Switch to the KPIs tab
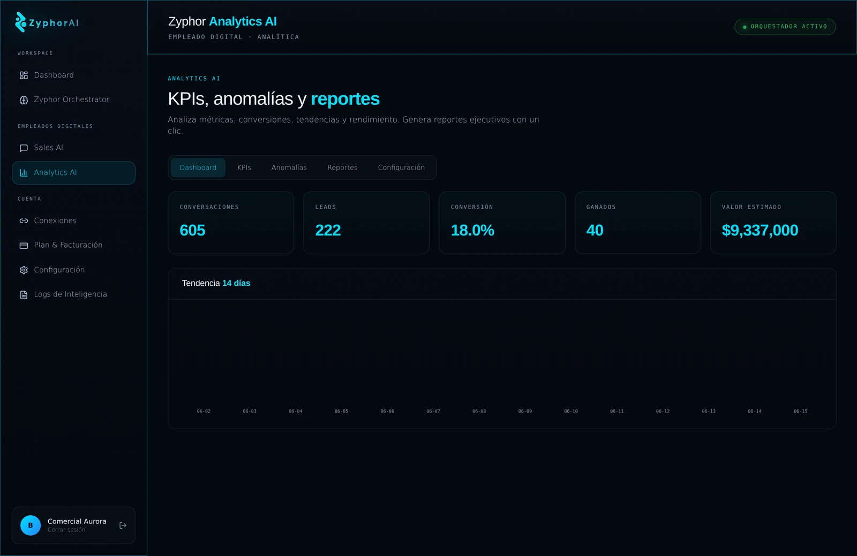The height and width of the screenshot is (556, 857). (244, 167)
